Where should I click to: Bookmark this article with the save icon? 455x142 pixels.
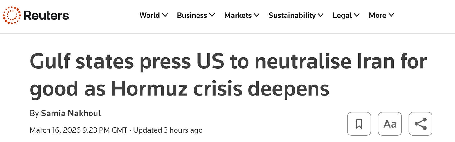pos(359,124)
